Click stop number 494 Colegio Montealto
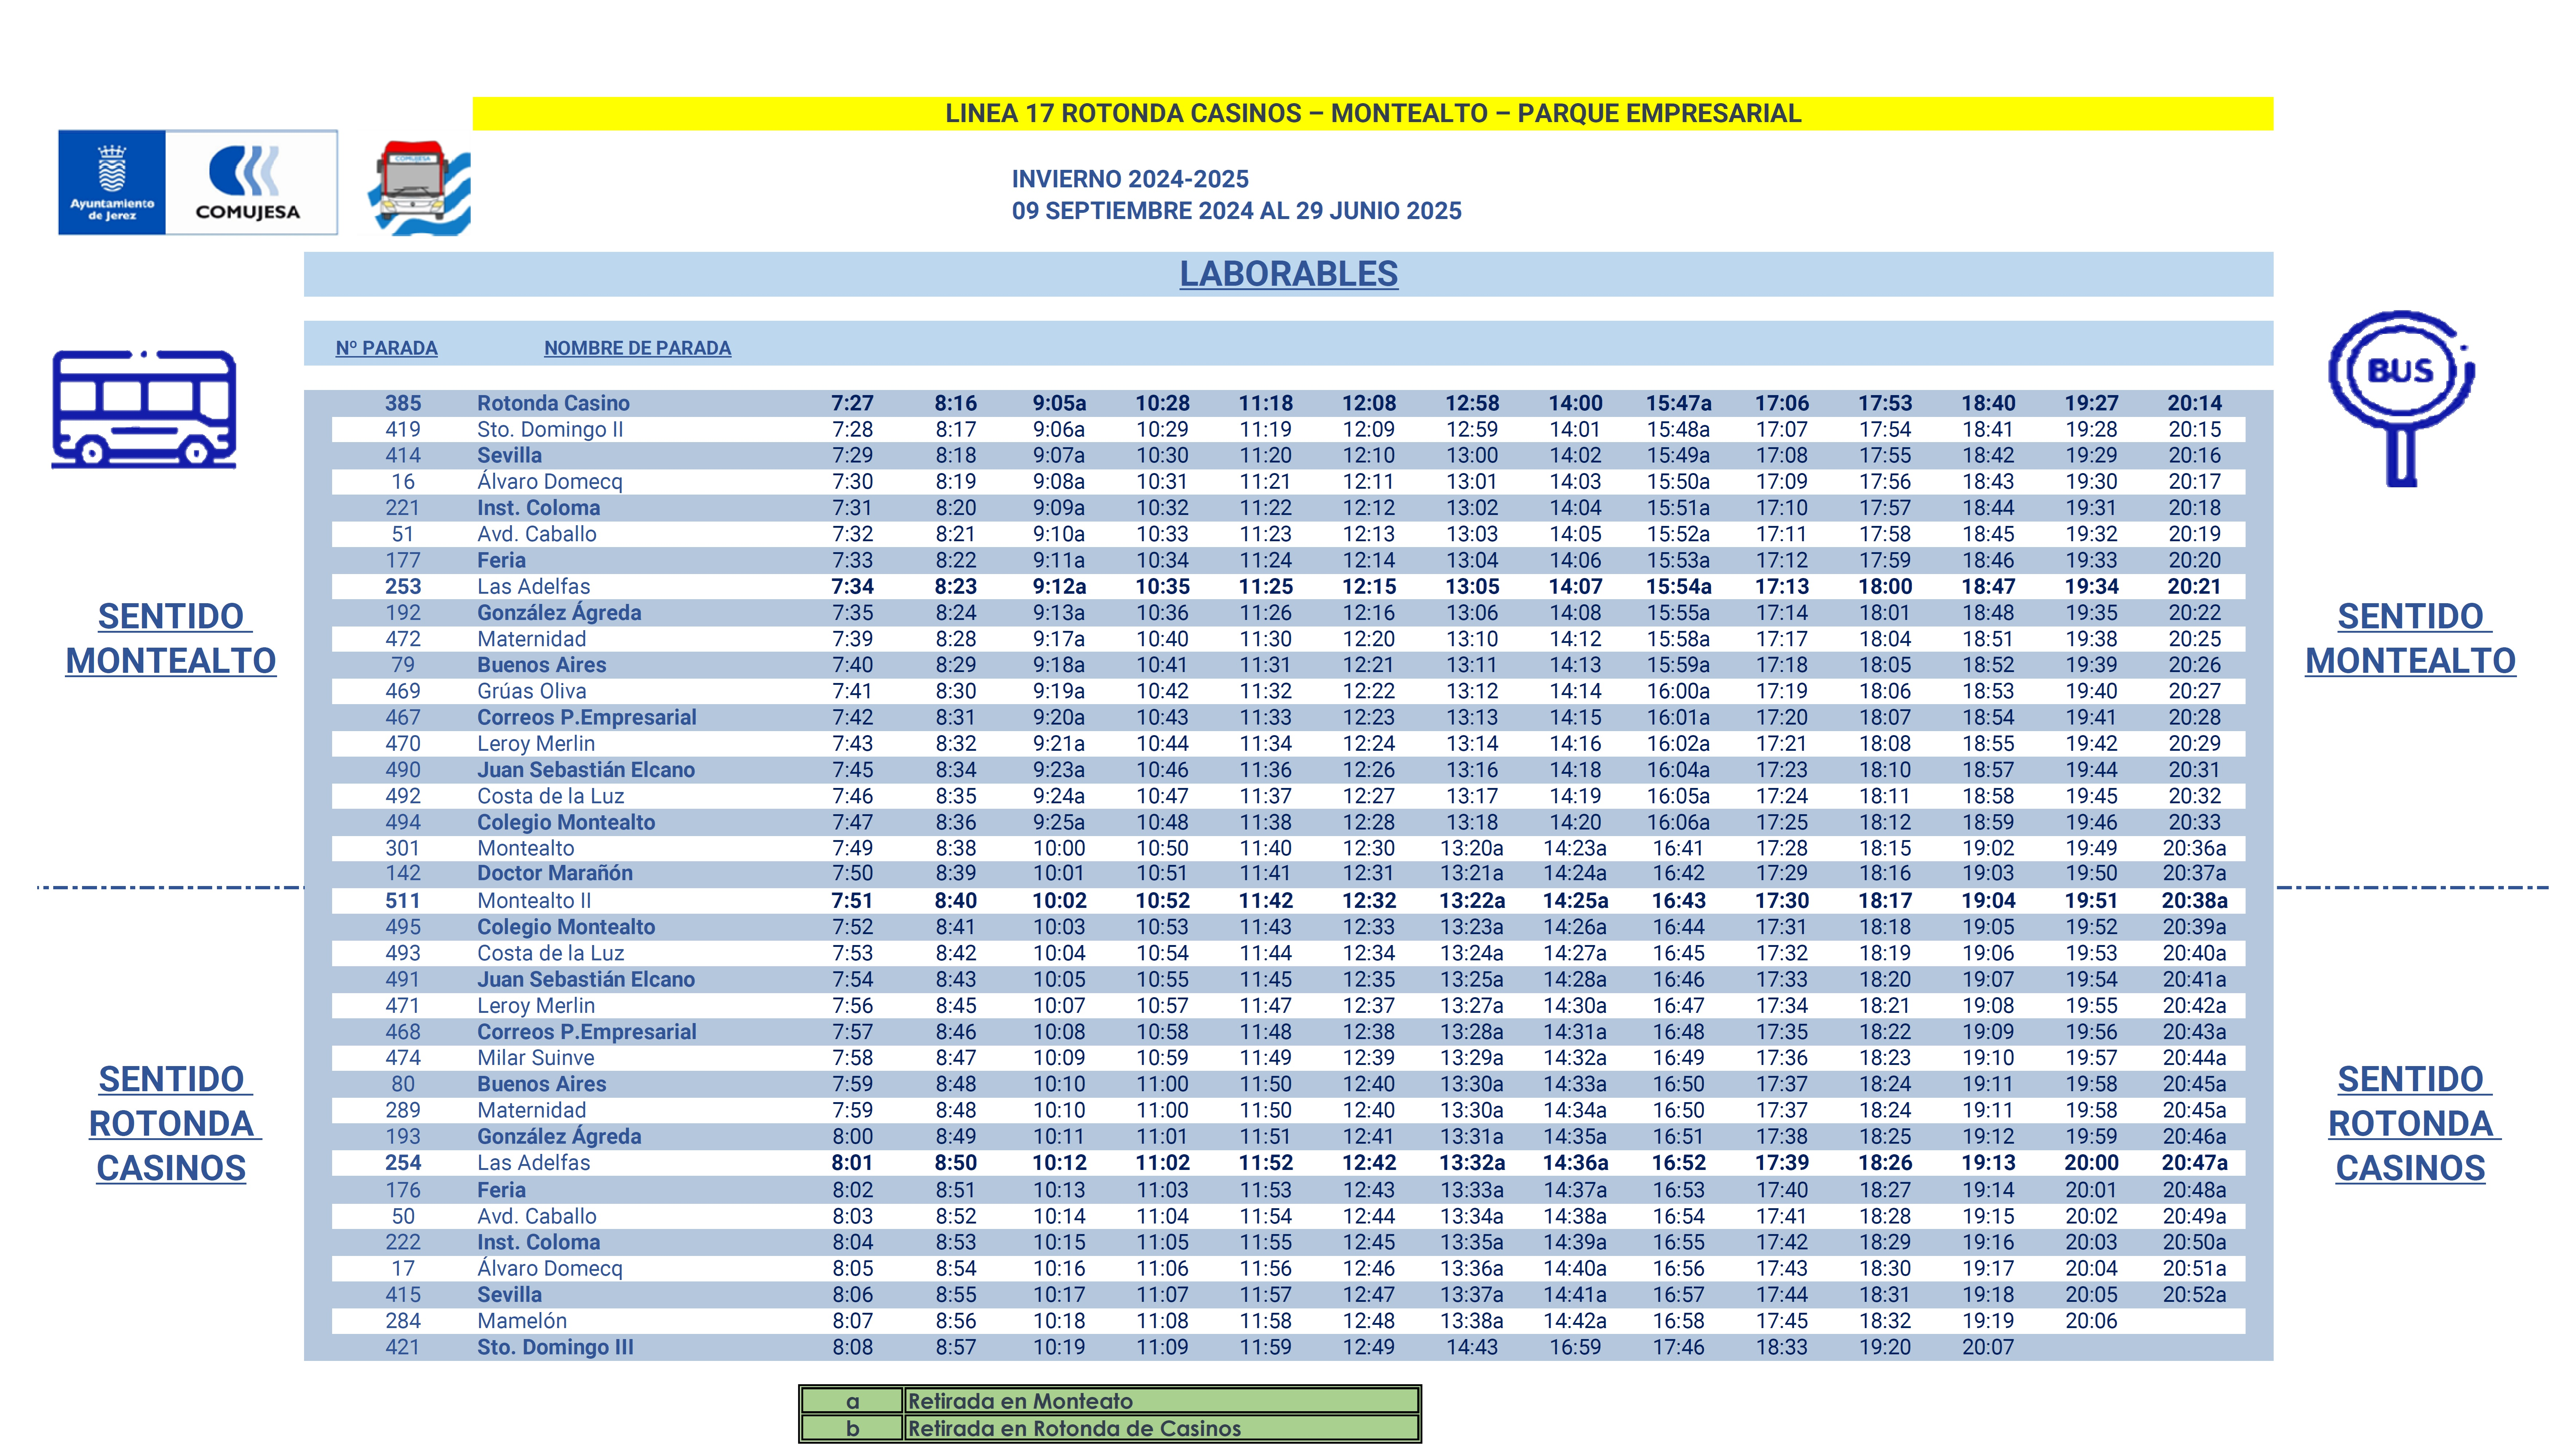Screen dimensions: 2576x1444 point(403,822)
